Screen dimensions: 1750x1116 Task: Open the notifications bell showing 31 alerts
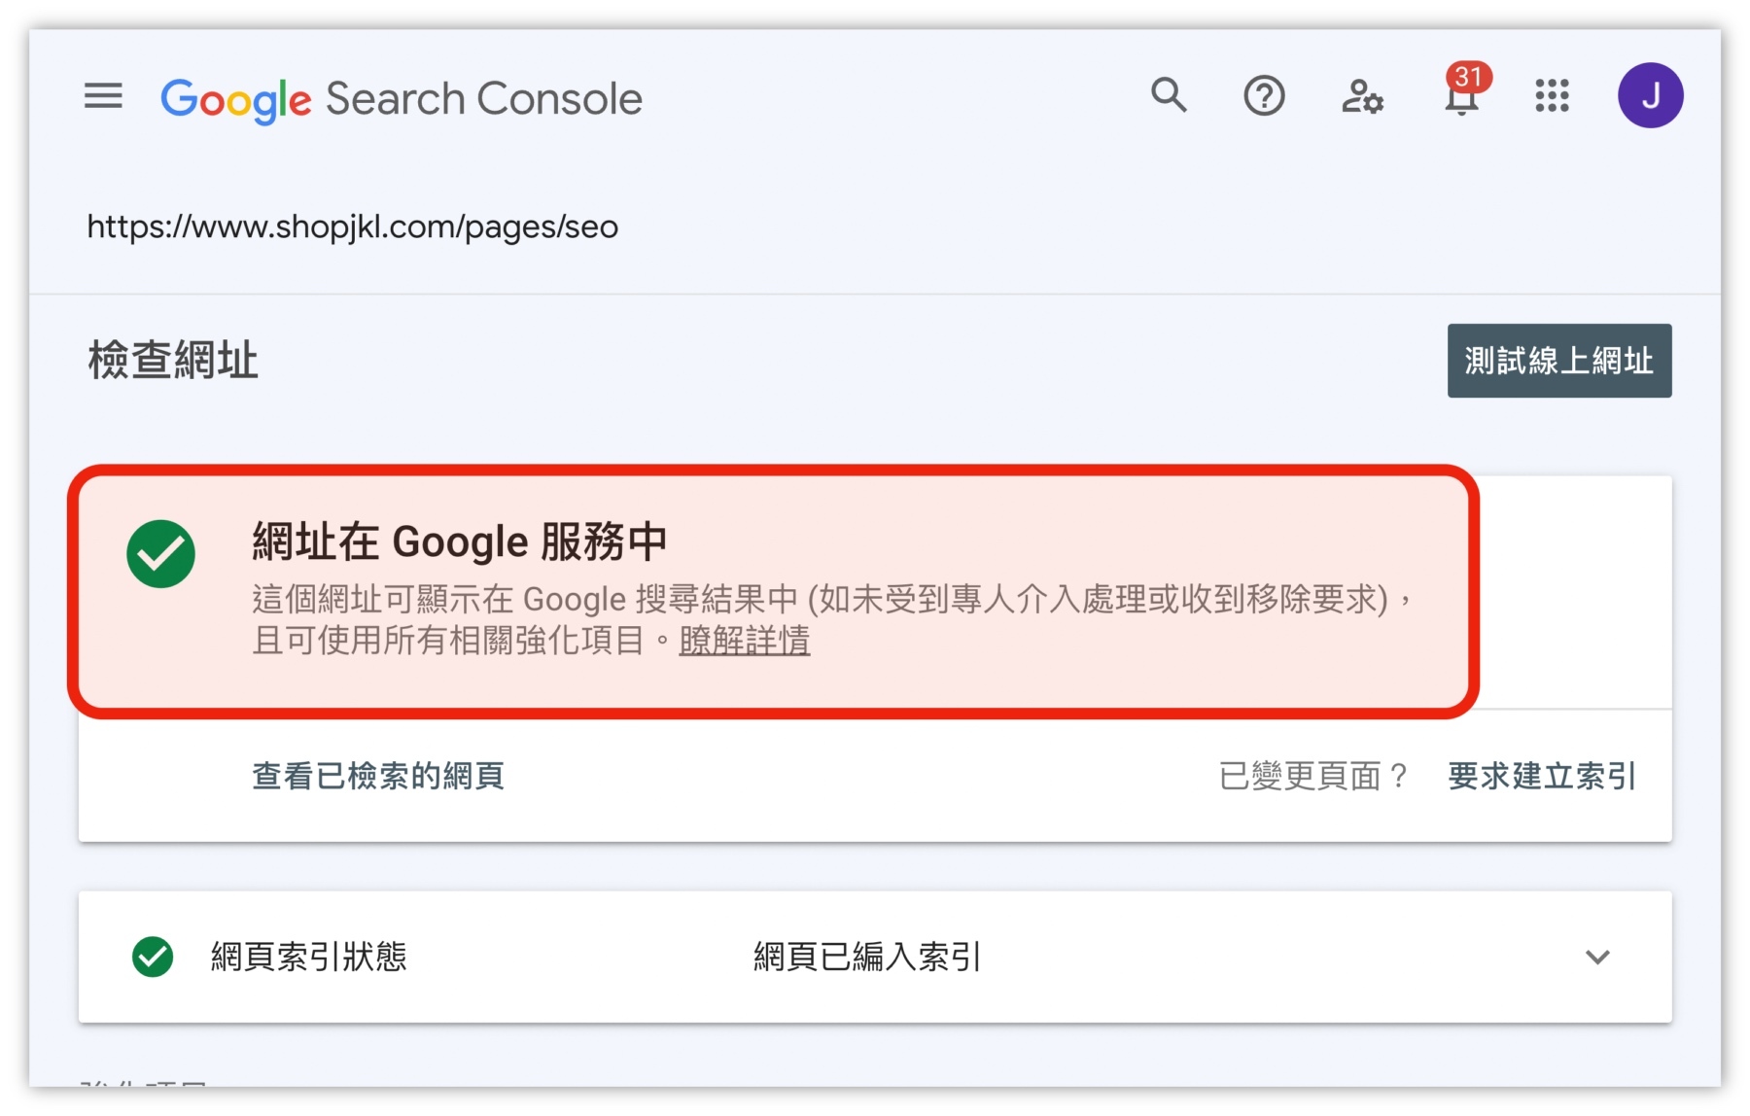click(1460, 98)
